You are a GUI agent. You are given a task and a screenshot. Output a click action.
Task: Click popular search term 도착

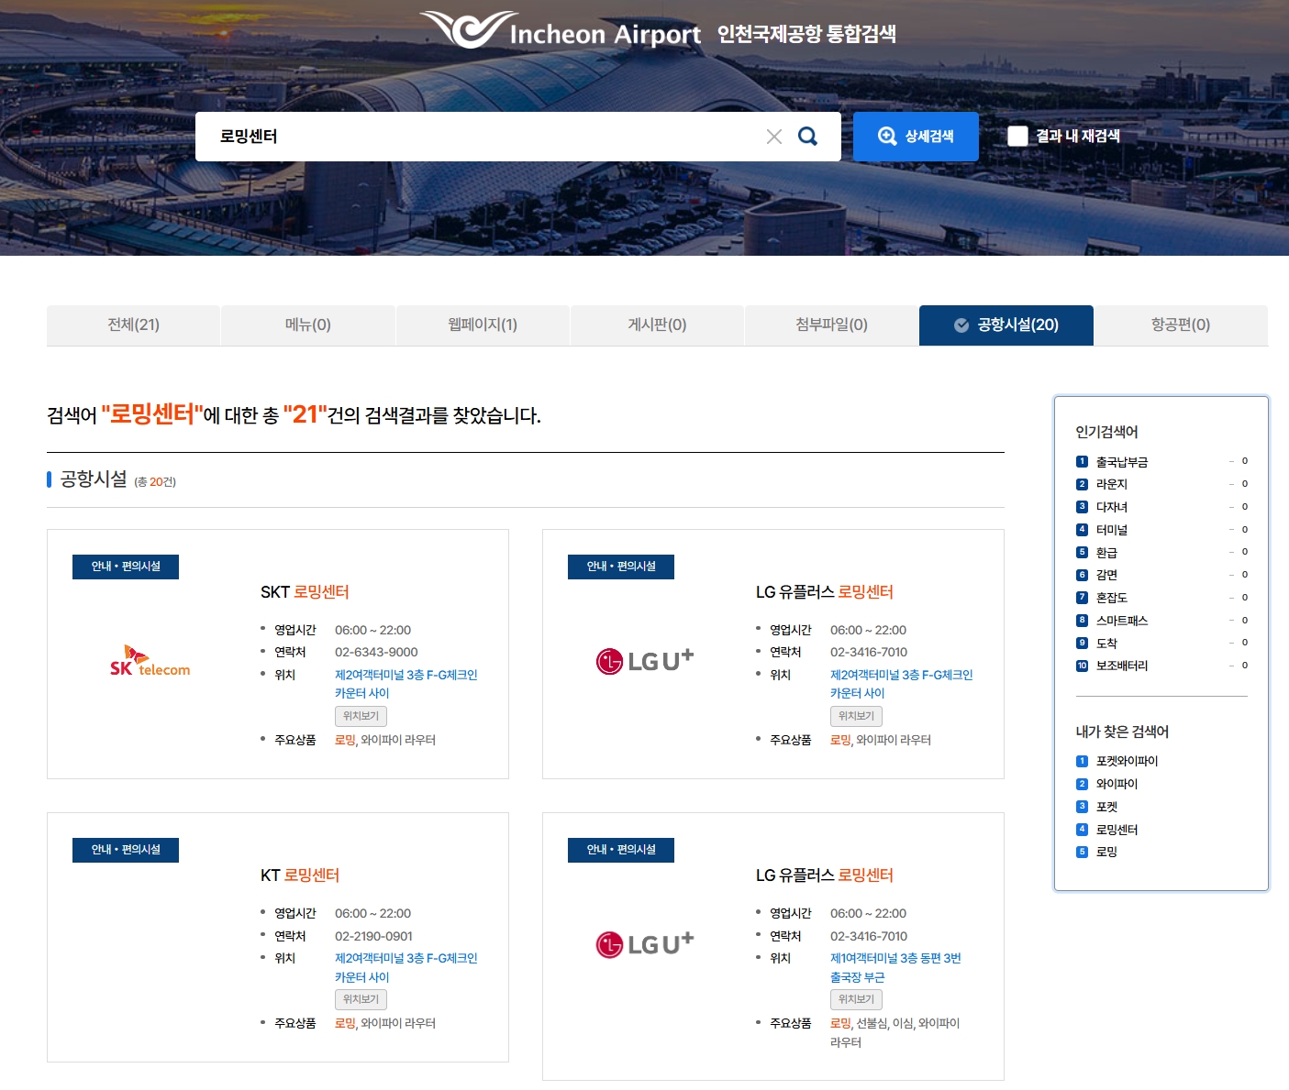[x=1106, y=644]
